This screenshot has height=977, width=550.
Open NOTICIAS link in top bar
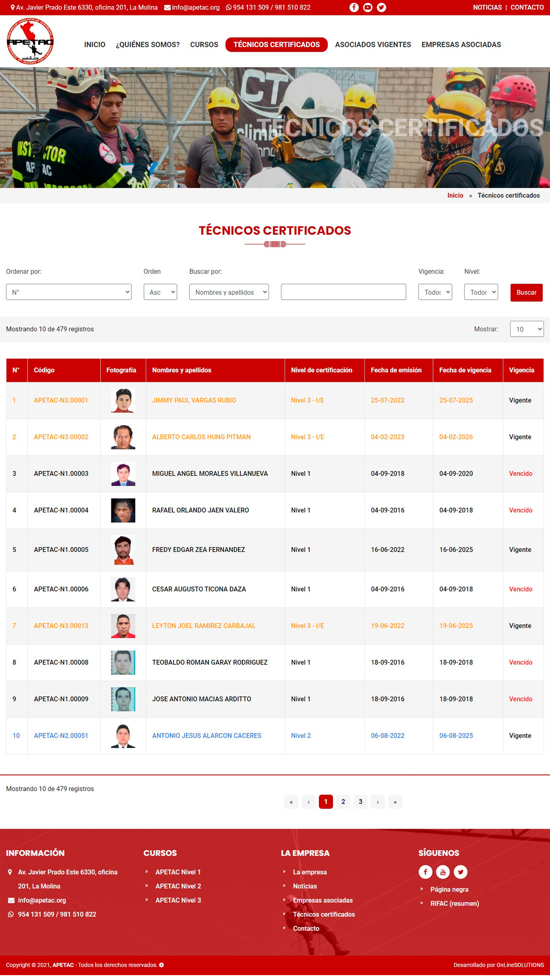488,7
